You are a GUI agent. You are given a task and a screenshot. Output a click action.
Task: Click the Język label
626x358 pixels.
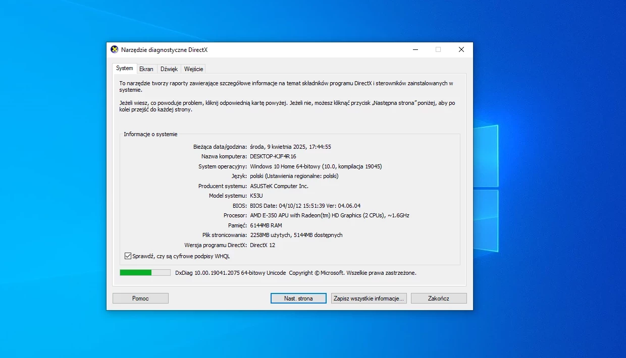[240, 176]
